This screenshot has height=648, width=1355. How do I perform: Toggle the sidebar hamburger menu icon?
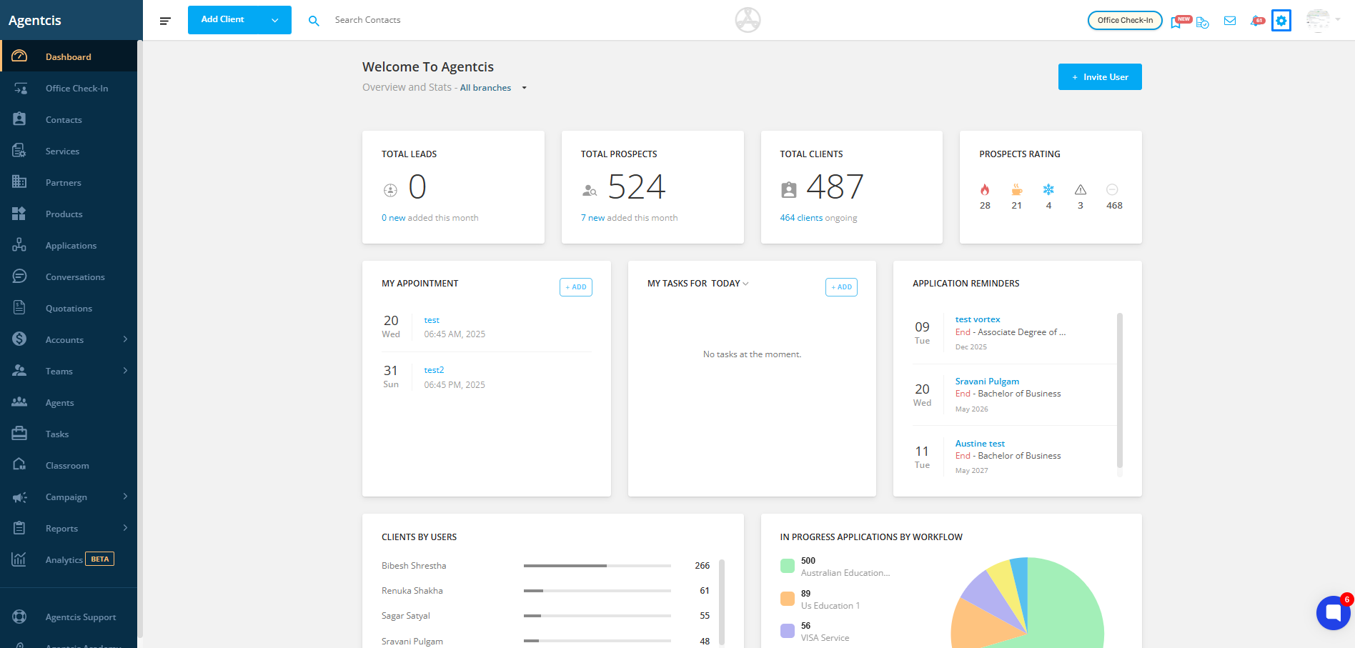[165, 21]
